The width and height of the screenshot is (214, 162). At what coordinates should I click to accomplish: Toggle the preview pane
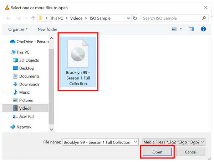(x=191, y=29)
